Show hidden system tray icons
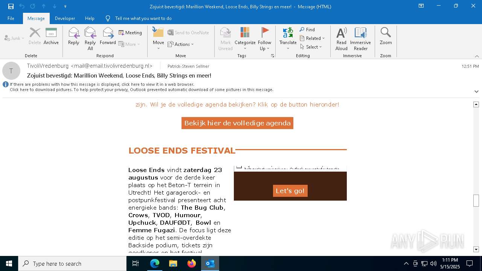 pos(406,263)
